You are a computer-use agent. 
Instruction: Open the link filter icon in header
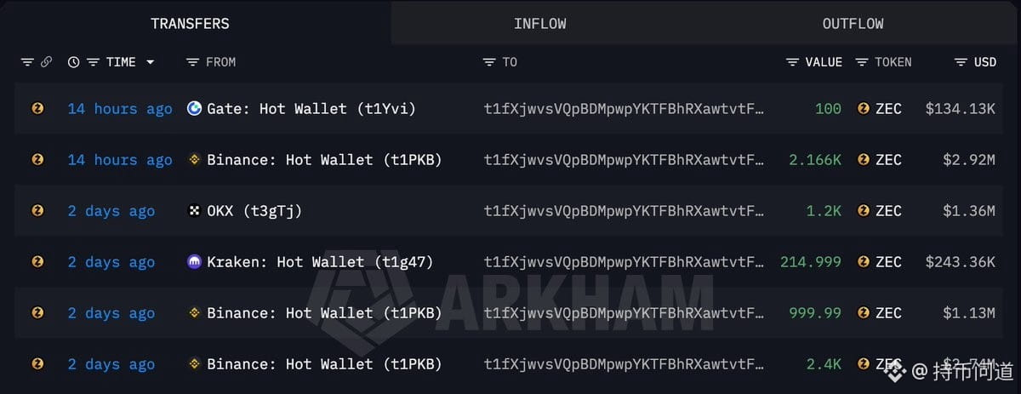point(46,62)
